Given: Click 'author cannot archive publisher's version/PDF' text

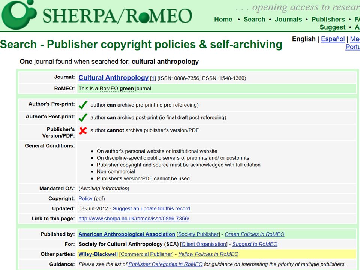Looking at the screenshot, I should click(144, 130).
